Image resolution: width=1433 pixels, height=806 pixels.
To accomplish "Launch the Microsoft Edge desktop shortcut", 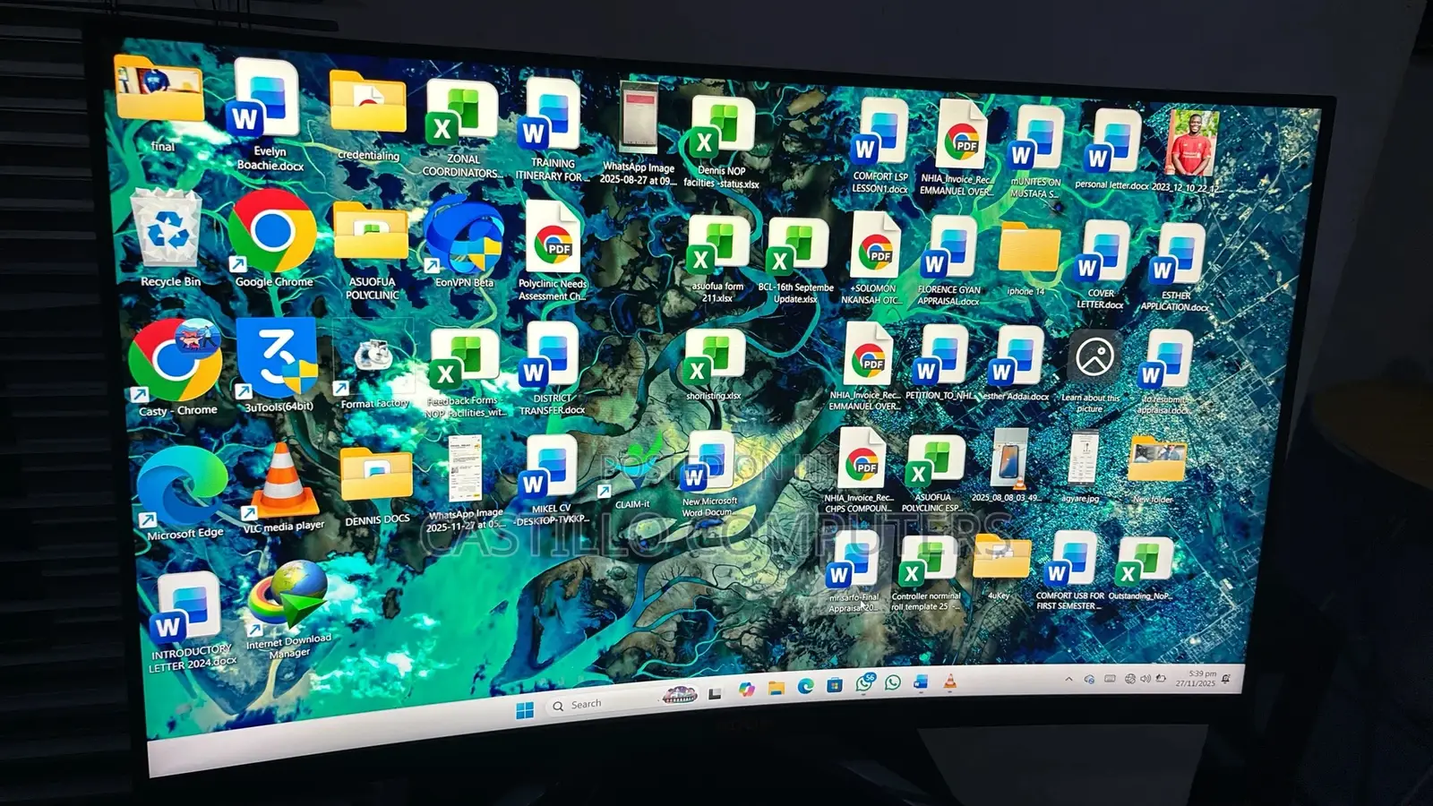I will (x=184, y=493).
